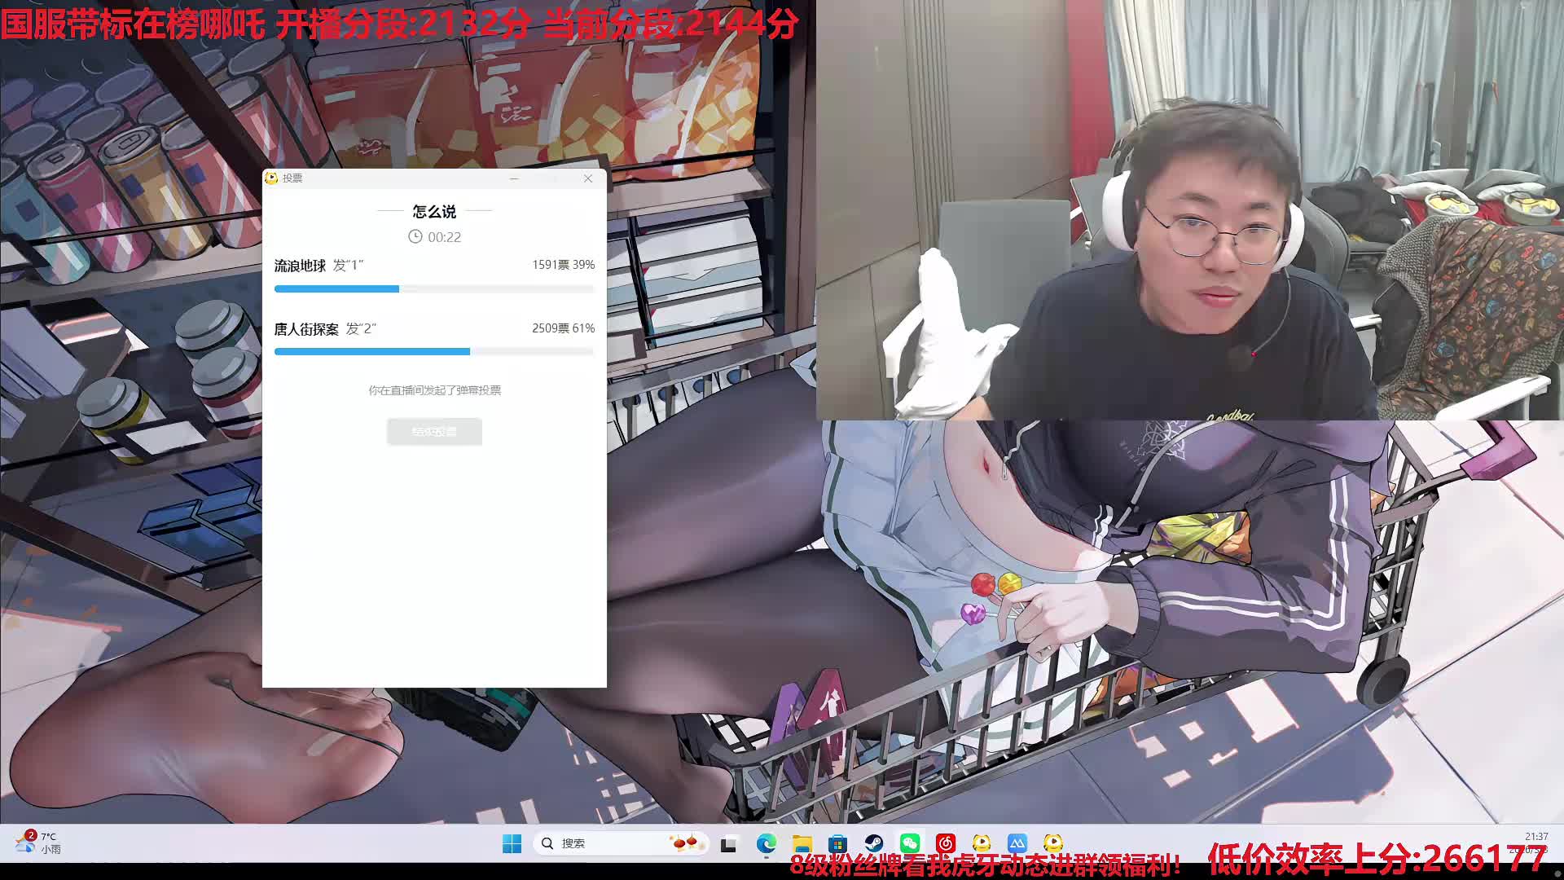The width and height of the screenshot is (1564, 880).
Task: Open the Windows Start menu
Action: tap(512, 843)
